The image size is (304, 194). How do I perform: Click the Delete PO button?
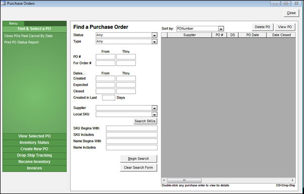[263, 27]
